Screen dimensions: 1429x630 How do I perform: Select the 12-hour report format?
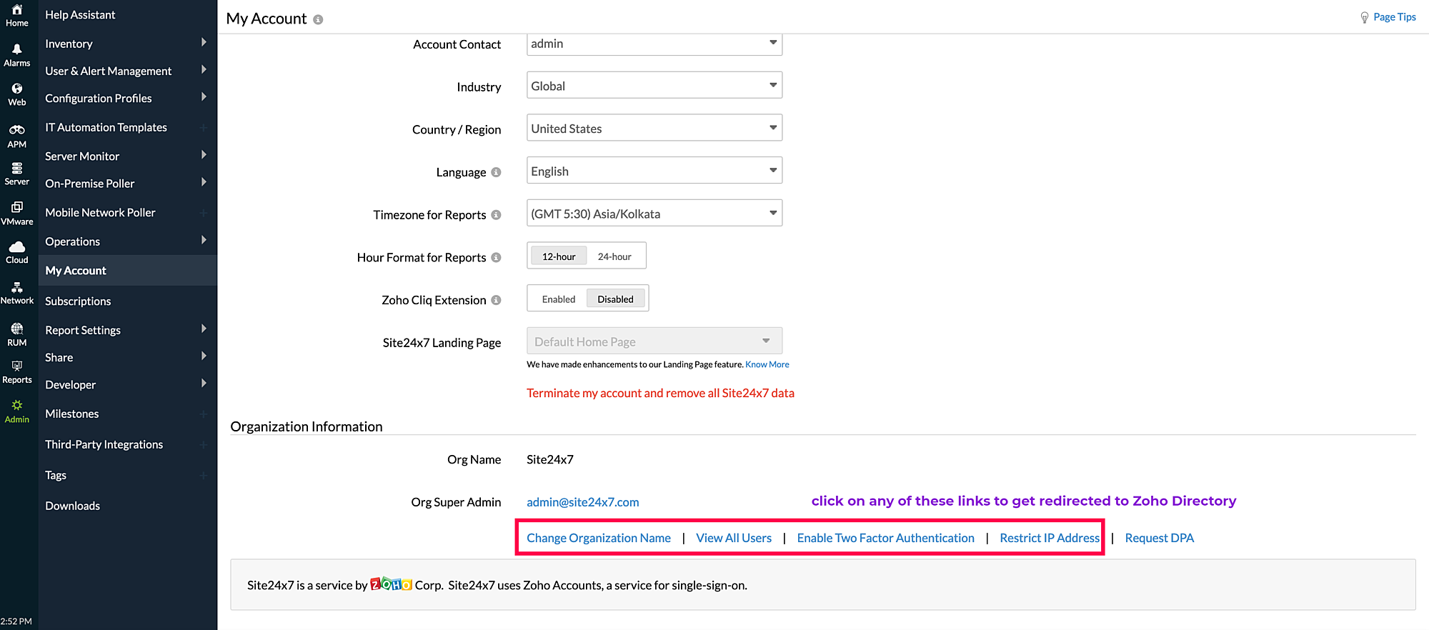558,256
